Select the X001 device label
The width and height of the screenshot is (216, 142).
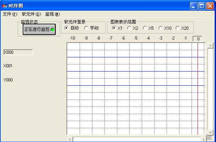[8, 66]
